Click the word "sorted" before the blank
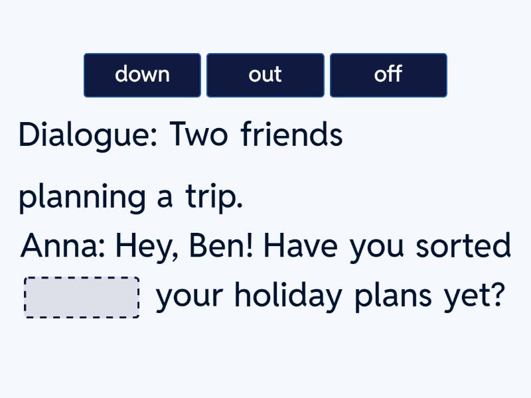Screen dimensions: 531x398 [x=463, y=247]
